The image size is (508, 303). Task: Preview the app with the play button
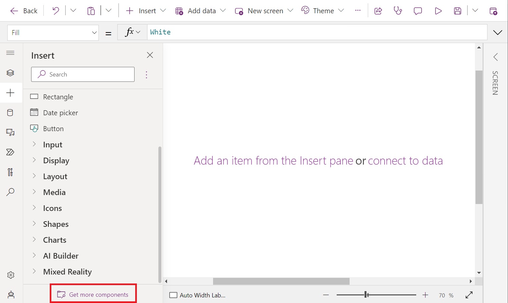point(438,11)
